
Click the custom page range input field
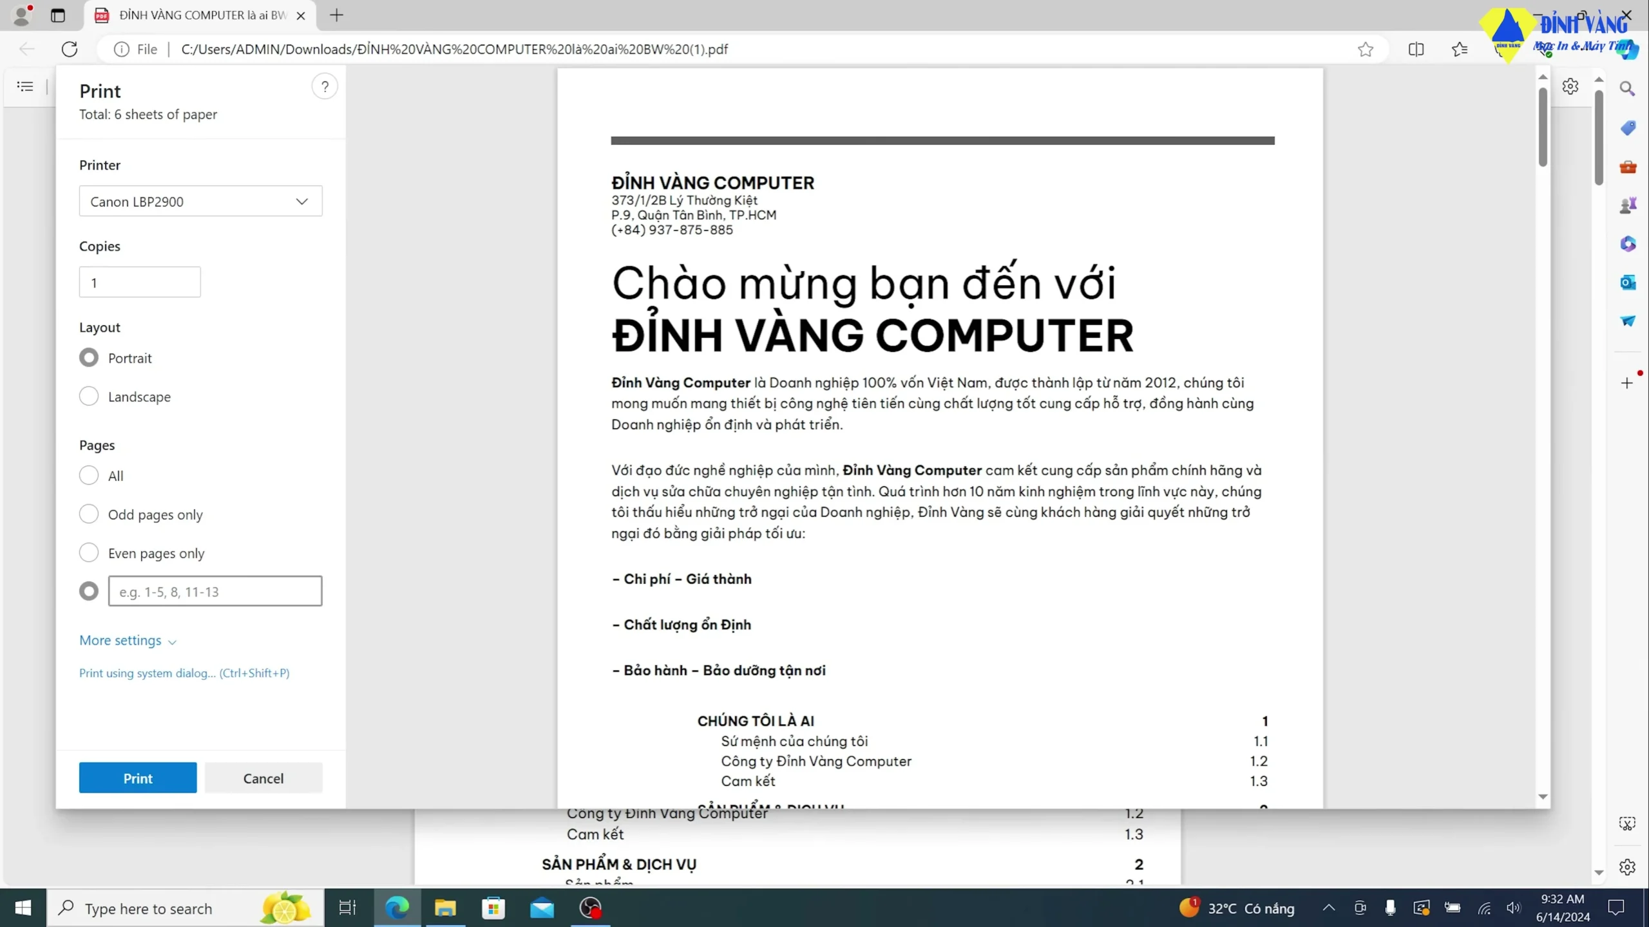point(215,592)
